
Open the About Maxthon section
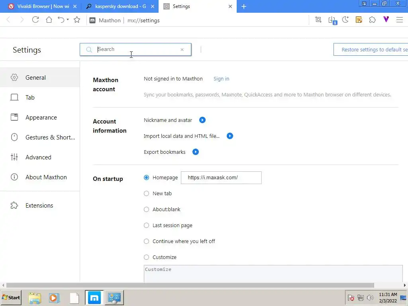tap(40, 177)
